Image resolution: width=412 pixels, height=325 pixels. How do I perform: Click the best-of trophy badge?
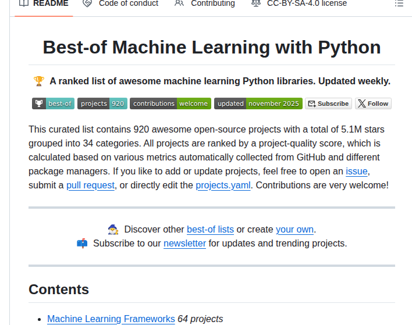pos(54,103)
